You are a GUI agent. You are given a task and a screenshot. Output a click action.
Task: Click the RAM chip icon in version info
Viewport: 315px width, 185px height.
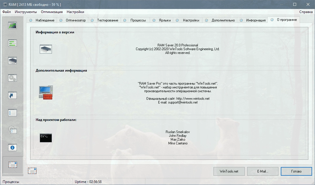46,49
